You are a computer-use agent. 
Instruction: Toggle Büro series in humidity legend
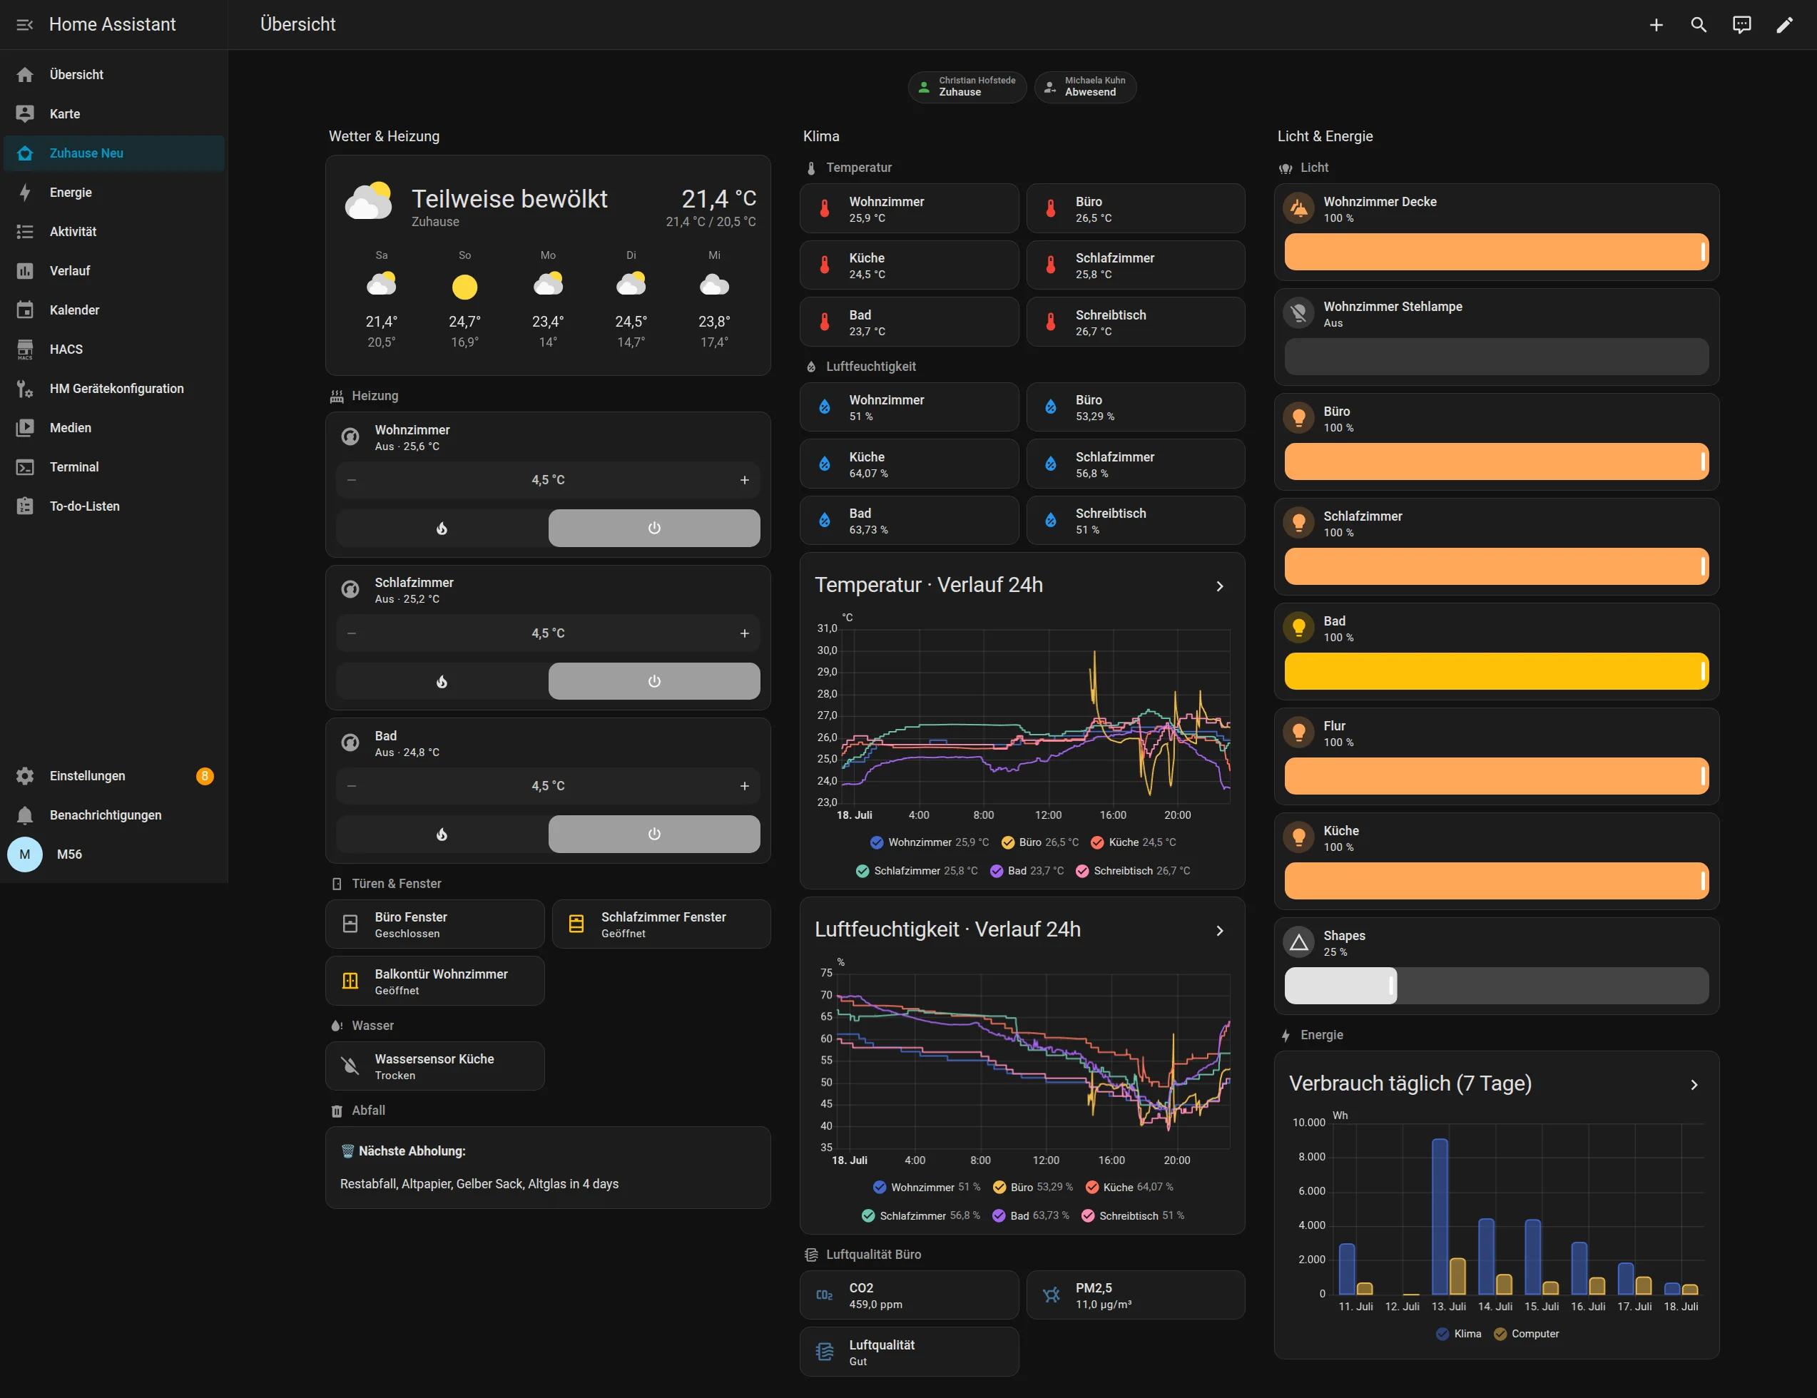pyautogui.click(x=1032, y=1188)
